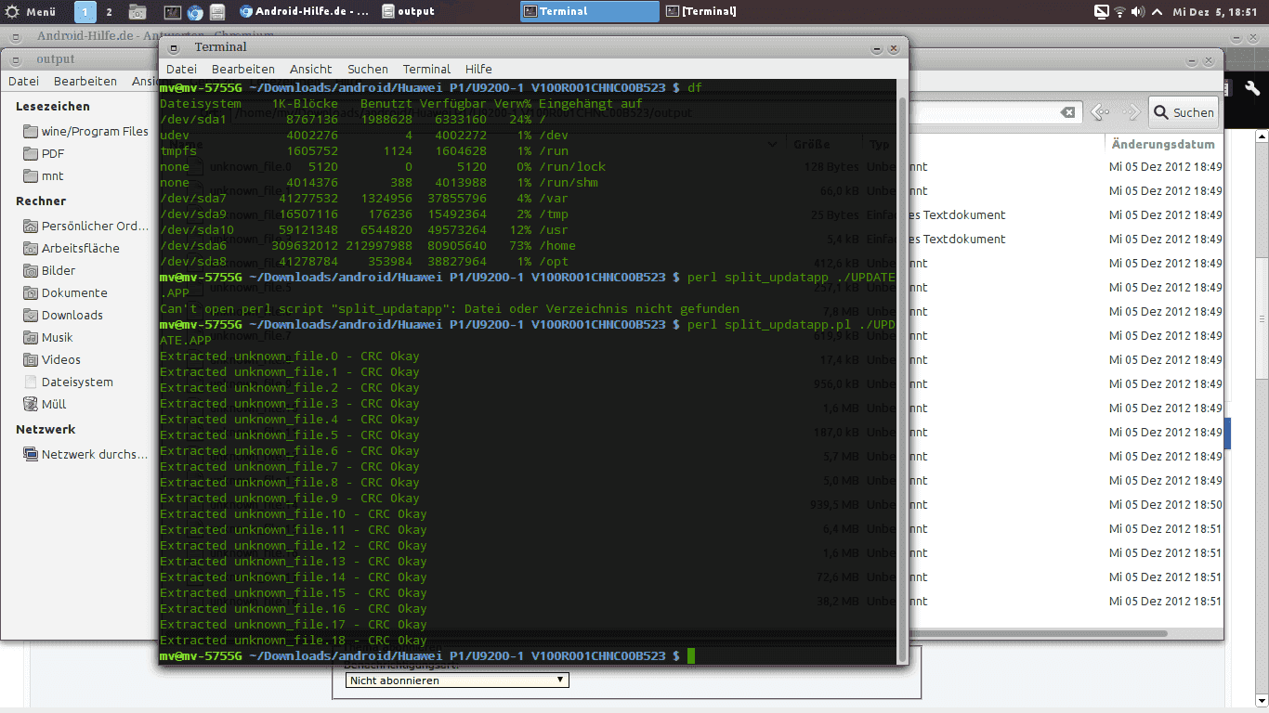Open wine/Program Files bookmark in sidebar
This screenshot has height=713, width=1269.
(86, 131)
